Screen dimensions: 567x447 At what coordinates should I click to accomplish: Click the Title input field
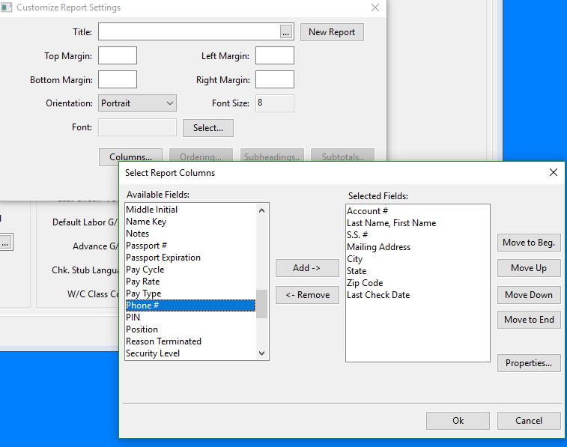click(189, 32)
